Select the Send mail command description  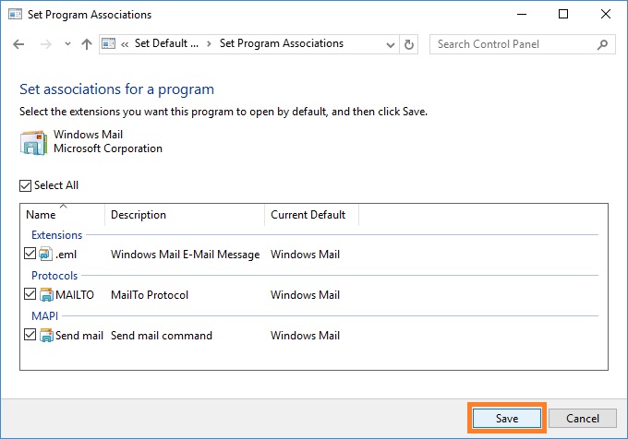[x=162, y=336]
